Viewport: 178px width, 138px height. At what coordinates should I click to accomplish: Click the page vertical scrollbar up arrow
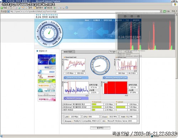(177, 15)
